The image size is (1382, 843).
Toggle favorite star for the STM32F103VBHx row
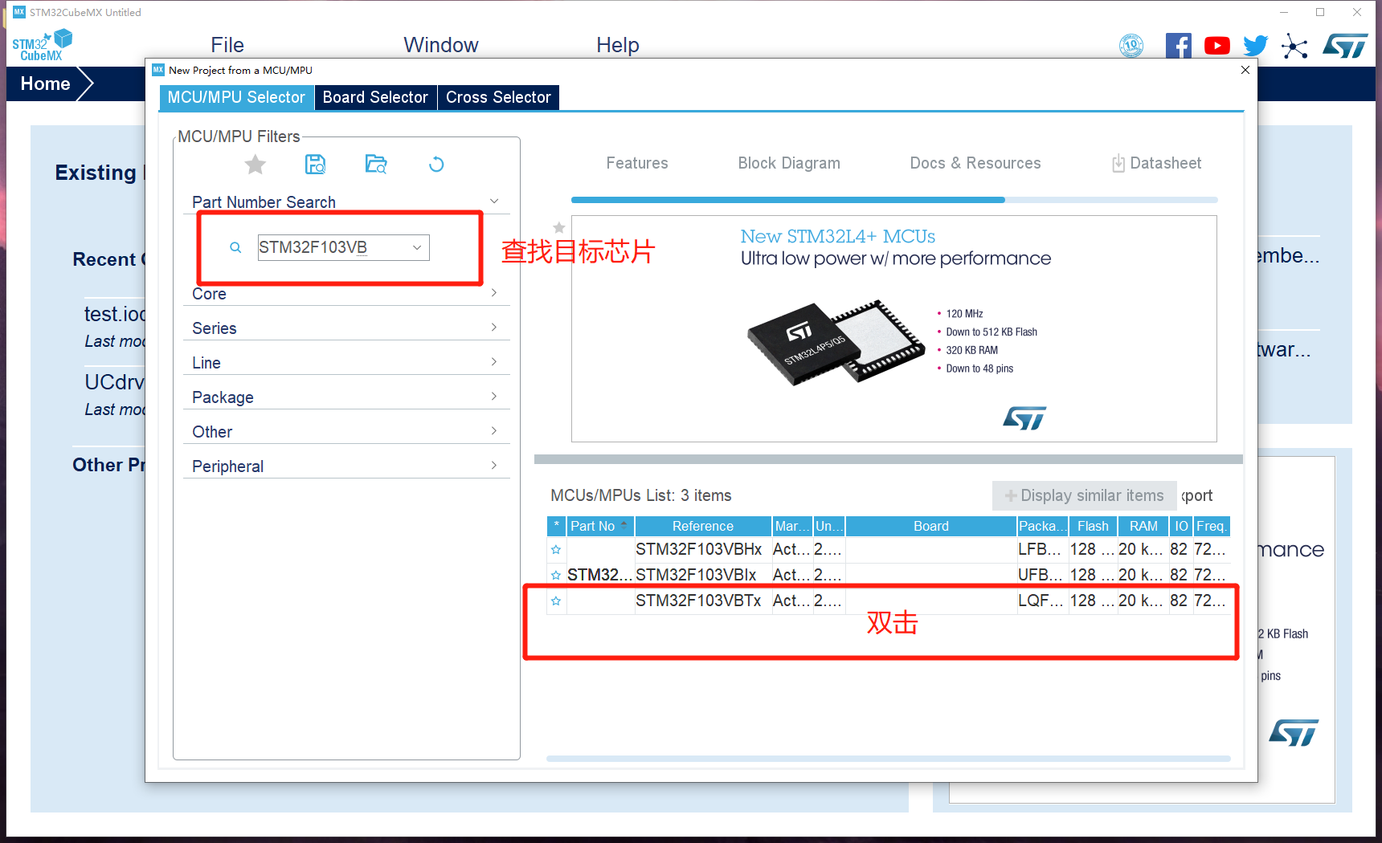click(556, 550)
